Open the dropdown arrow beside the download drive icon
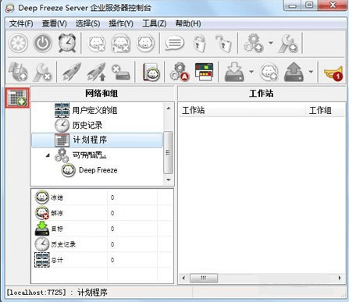The height and width of the screenshot is (302, 349). click(251, 72)
